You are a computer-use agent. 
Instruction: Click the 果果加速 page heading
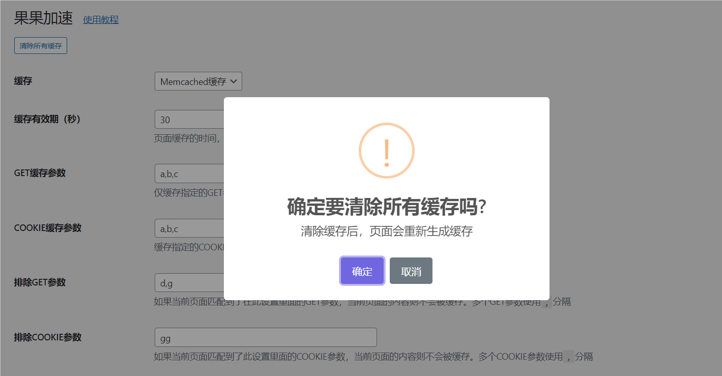click(44, 18)
